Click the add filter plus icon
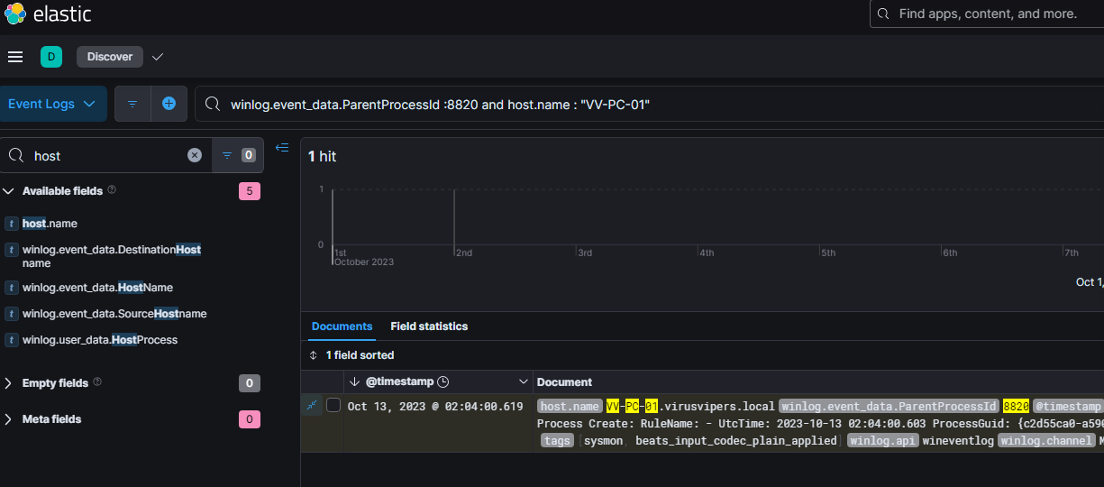 [169, 104]
